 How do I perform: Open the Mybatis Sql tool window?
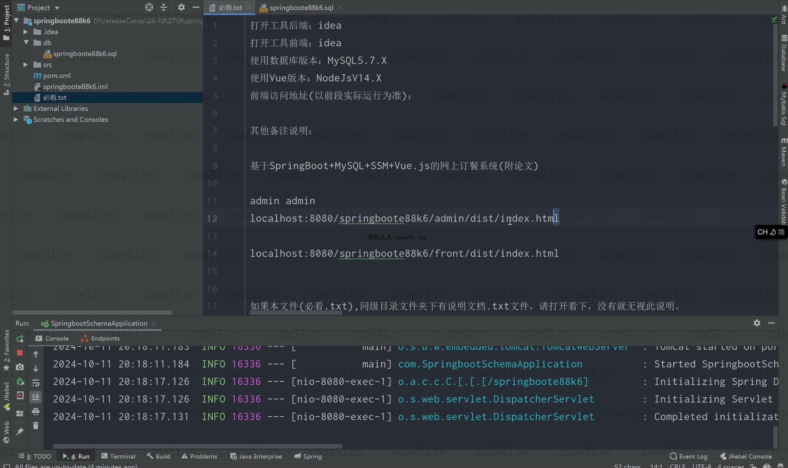point(784,105)
